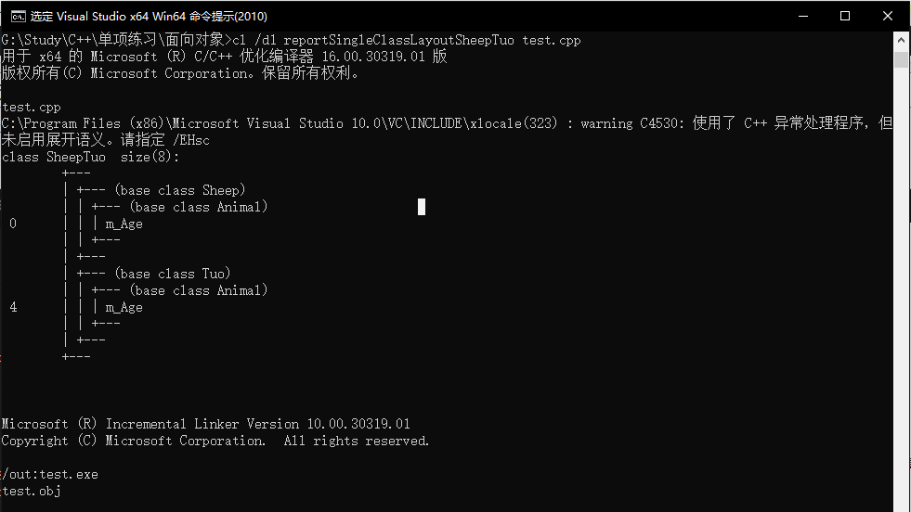Click m_Age on the offset 0 row
Viewport: 911px width, 512px height.
coord(124,224)
